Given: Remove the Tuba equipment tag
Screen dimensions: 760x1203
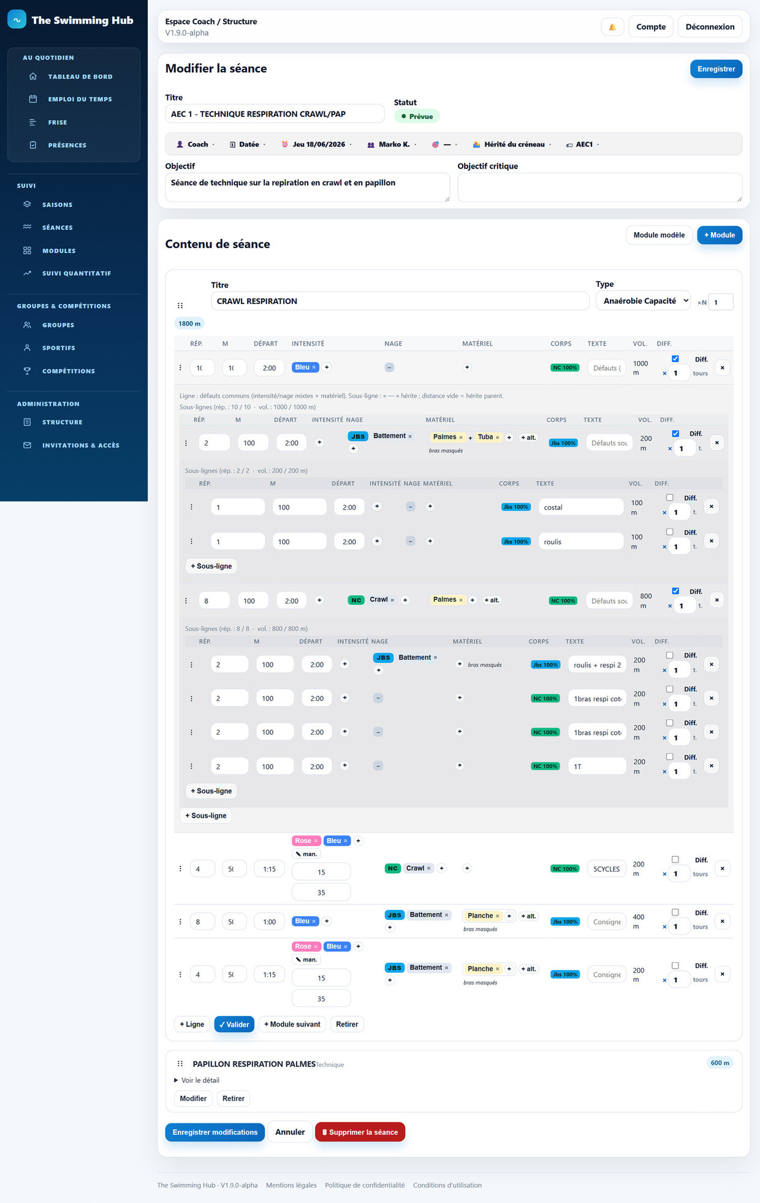Looking at the screenshot, I should point(497,438).
